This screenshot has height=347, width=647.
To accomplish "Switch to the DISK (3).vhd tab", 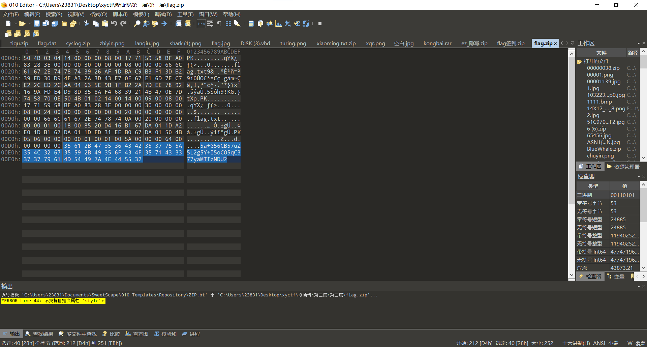I will pos(255,43).
